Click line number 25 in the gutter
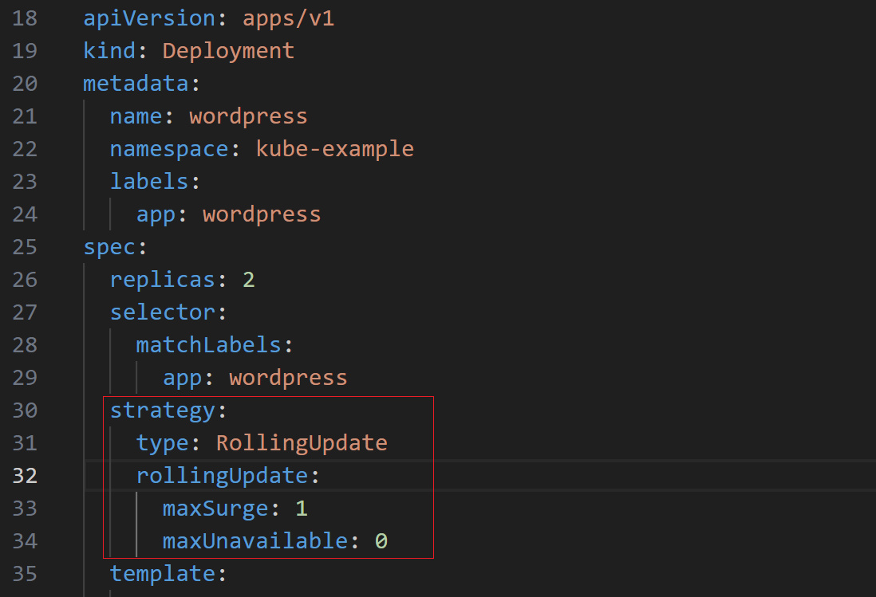This screenshot has width=876, height=597. [25, 247]
